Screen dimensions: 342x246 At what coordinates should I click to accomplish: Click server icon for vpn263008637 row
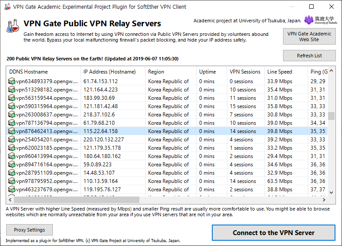(11, 115)
